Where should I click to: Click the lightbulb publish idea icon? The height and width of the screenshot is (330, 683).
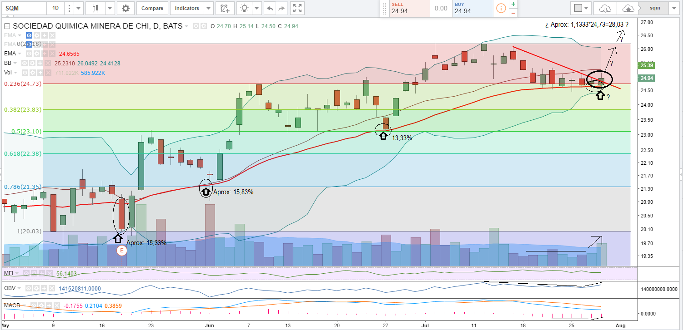point(245,8)
